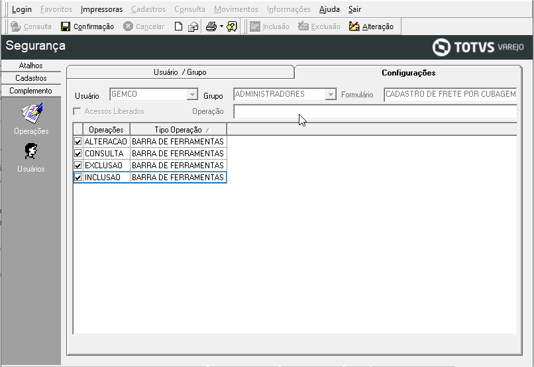Click the Confirmação button label
Image resolution: width=534 pixels, height=367 pixels.
(x=93, y=26)
